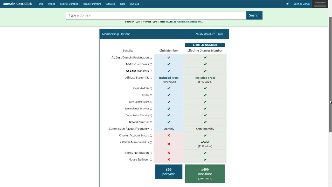Click Club Member Included Free! text
332x187 pixels.
169,78
